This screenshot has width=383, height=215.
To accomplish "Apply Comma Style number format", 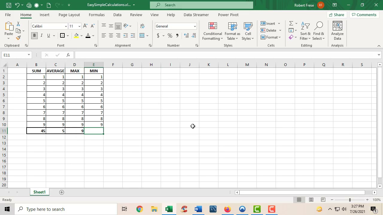I will [177, 36].
